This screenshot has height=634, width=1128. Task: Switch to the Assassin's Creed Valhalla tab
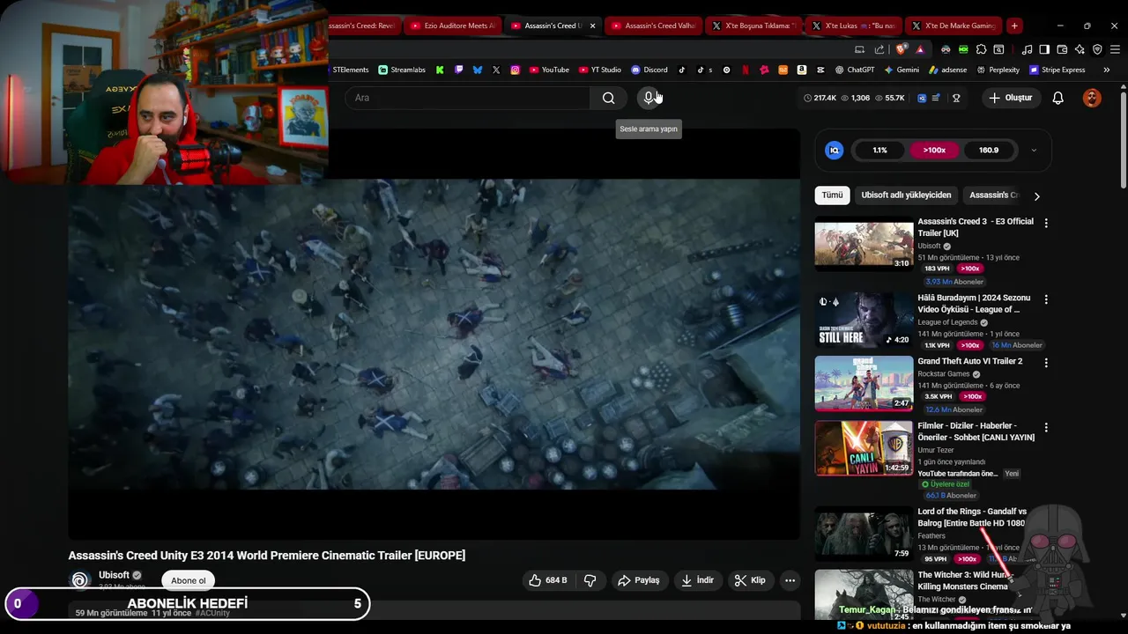653,26
